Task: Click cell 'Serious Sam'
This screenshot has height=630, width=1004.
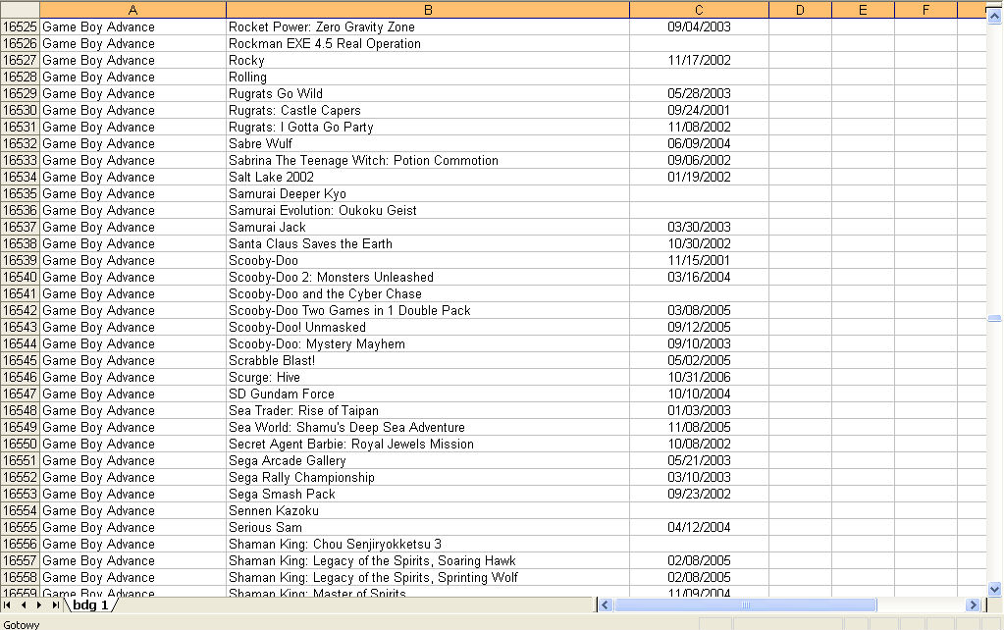Action: (428, 527)
